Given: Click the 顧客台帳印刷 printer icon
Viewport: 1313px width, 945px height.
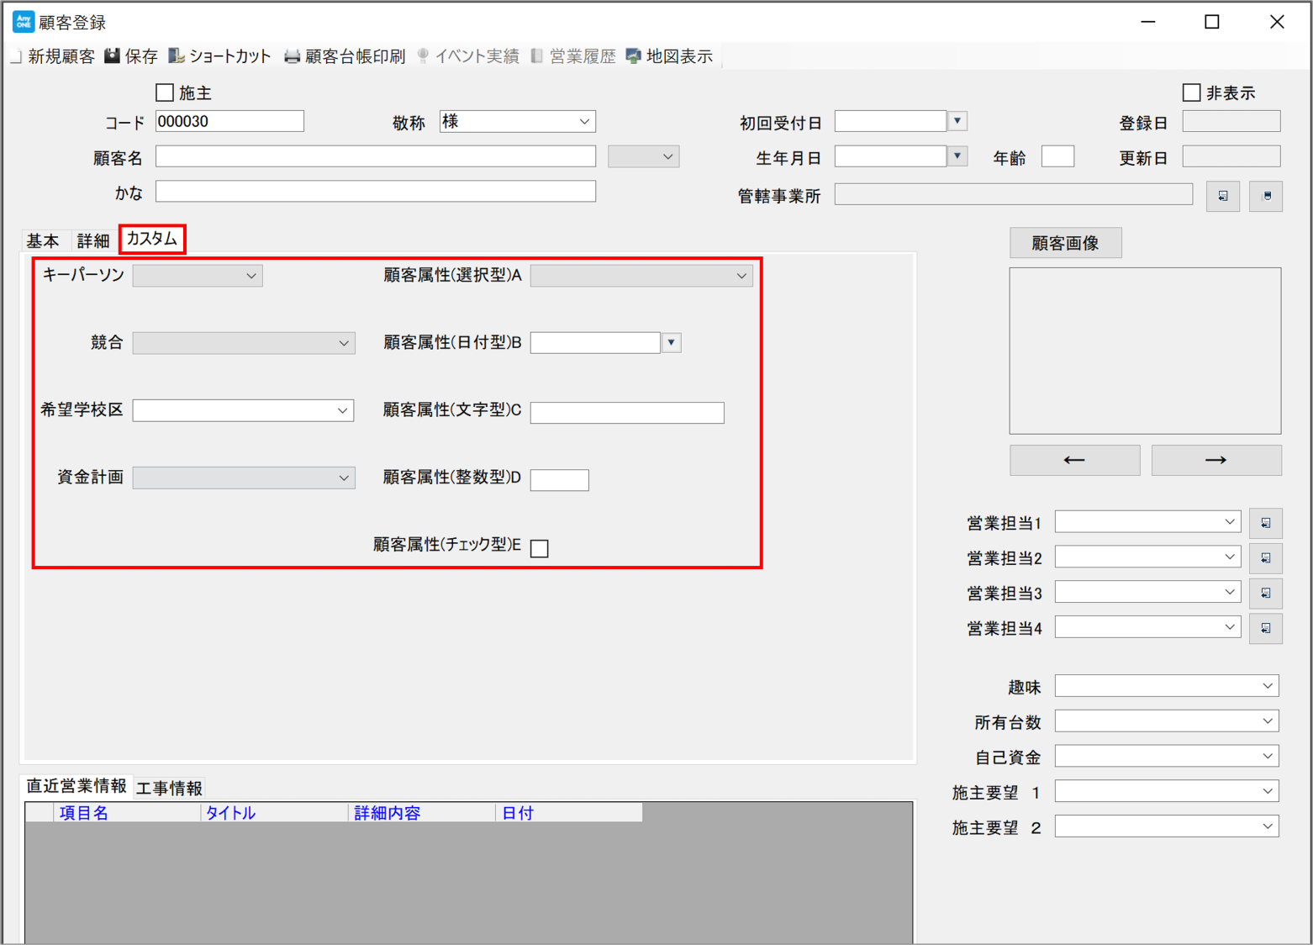Looking at the screenshot, I should click(292, 56).
